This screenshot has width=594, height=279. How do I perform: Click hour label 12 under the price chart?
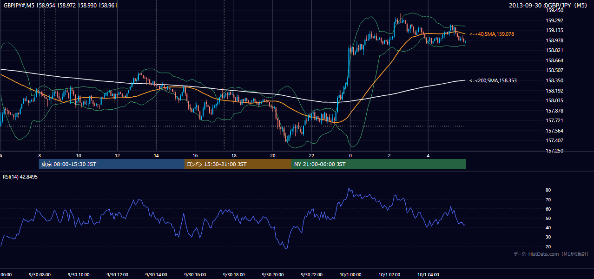click(x=118, y=156)
